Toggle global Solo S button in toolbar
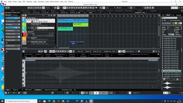This screenshot has width=183, height=103. click(x=31, y=8)
